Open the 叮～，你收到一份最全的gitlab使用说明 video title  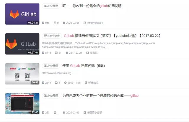[x=92, y=6]
